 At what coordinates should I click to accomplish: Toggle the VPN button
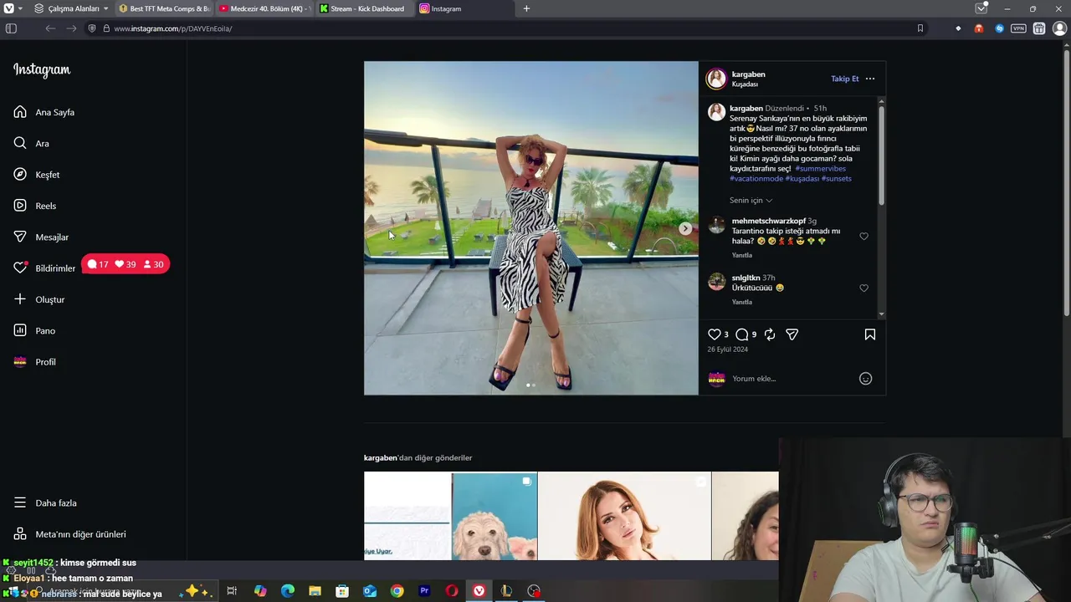(1018, 28)
